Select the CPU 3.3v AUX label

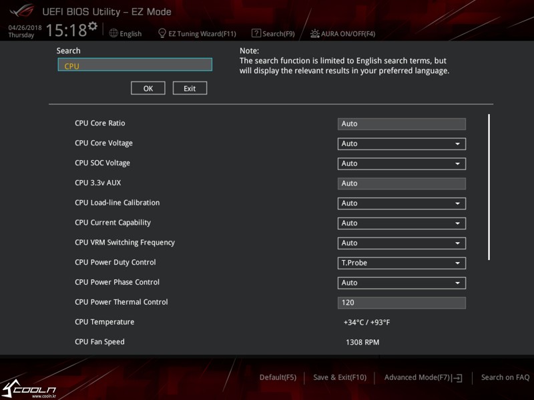click(97, 183)
